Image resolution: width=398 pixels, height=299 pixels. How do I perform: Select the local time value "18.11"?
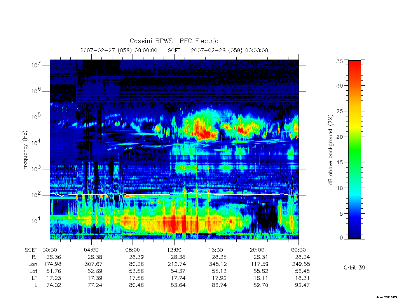coord(261,278)
